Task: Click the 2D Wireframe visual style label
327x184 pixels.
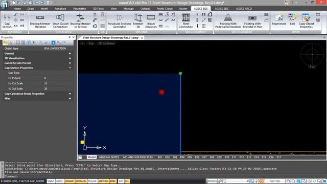Action: [x=106, y=43]
